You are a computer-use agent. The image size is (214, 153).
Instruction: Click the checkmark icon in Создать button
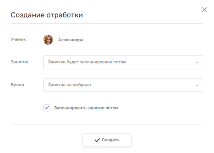point(97,140)
